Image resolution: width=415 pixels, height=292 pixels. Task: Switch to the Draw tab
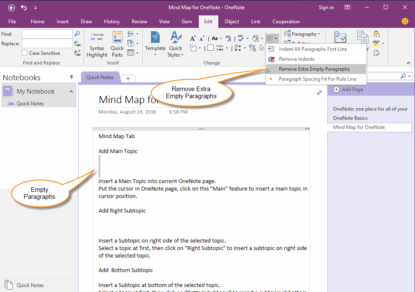coord(86,22)
